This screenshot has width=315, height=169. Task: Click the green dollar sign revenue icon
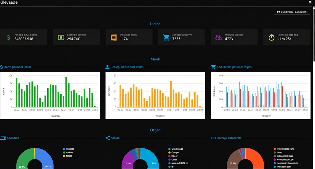click(x=8, y=37)
